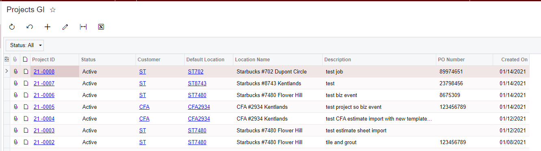Open note for project 21 -0004

coord(26,119)
